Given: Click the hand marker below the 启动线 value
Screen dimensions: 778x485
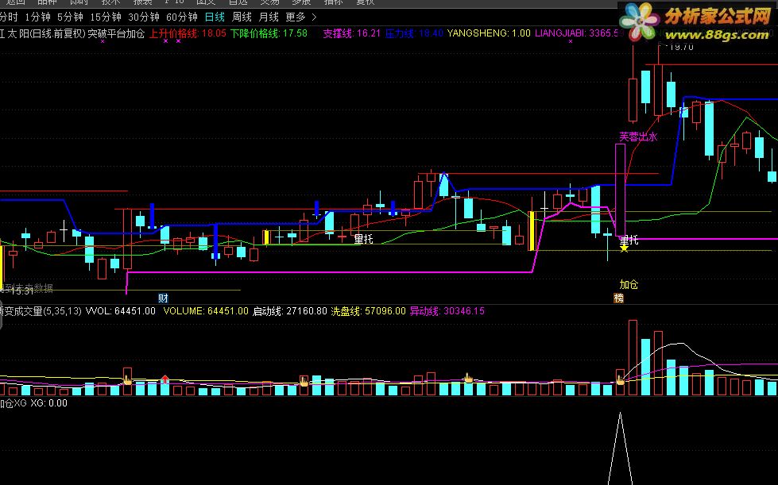Looking at the screenshot, I should click(x=304, y=381).
